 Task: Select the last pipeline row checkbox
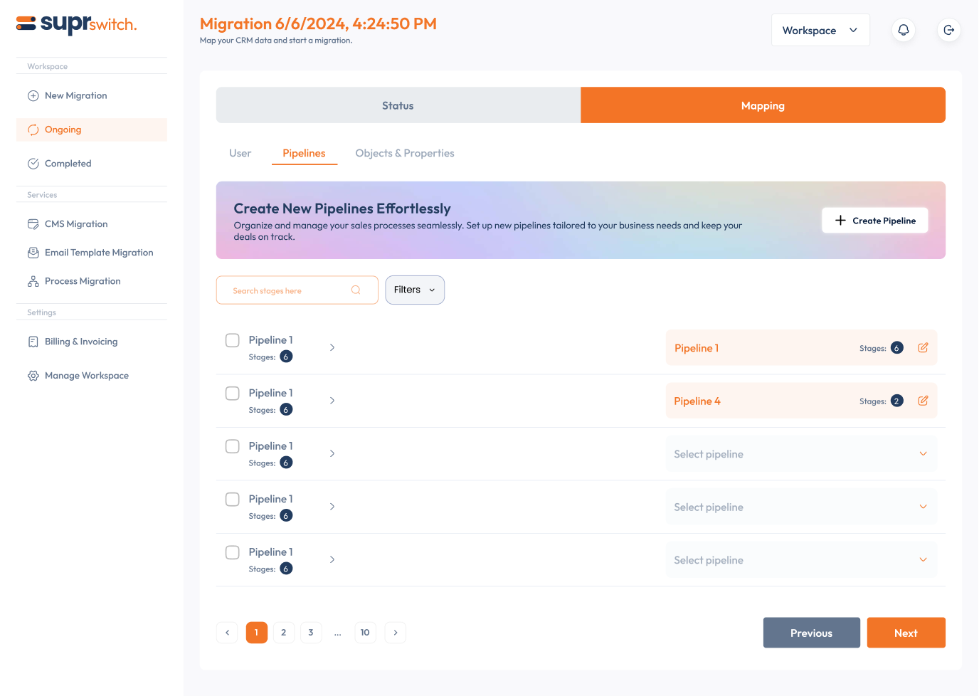click(x=233, y=552)
